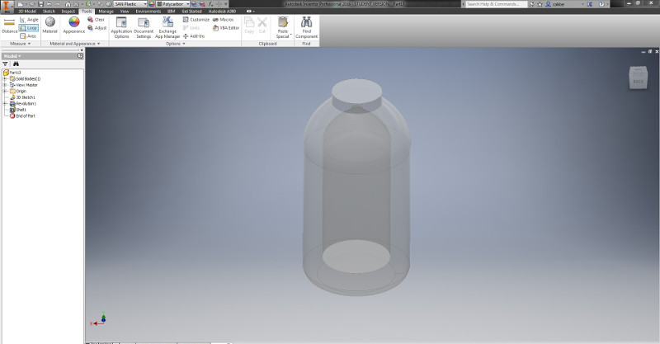This screenshot has height=344, width=660.
Task: Select Shell1 feature in the browser
Action: pos(18,110)
